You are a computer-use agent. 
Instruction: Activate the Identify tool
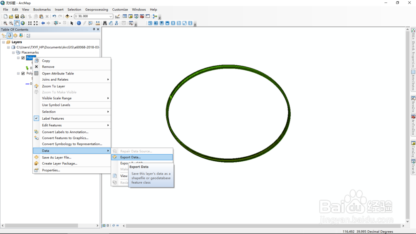point(79,23)
